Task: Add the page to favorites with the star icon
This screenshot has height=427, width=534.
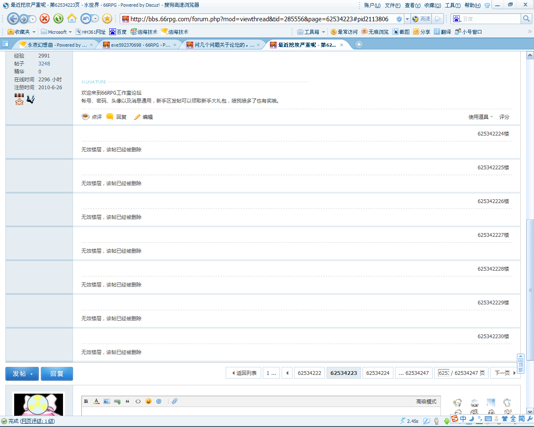Action: tap(107, 18)
